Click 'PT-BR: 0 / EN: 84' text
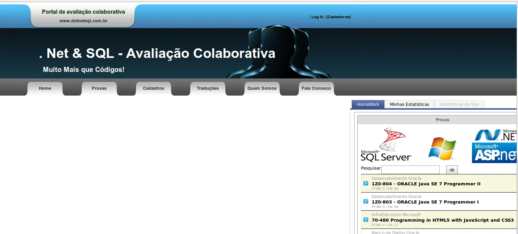518x234 pixels. (385, 189)
